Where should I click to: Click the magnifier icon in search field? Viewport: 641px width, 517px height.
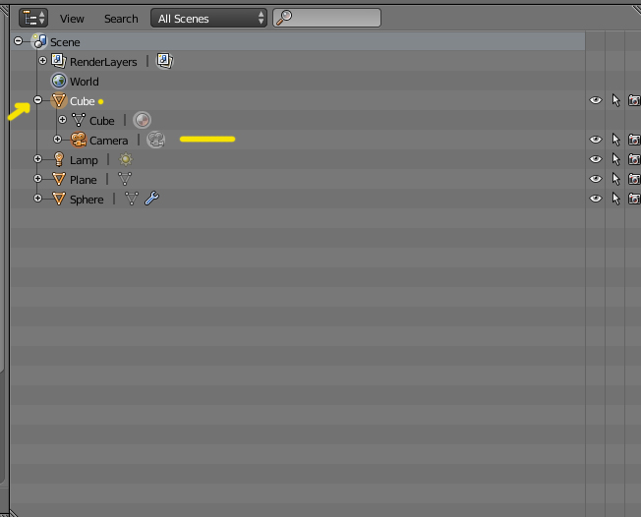click(x=284, y=18)
